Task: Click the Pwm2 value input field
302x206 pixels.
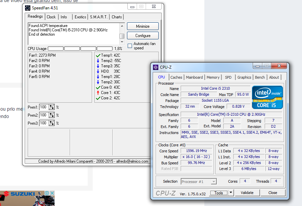Action: 44,115
